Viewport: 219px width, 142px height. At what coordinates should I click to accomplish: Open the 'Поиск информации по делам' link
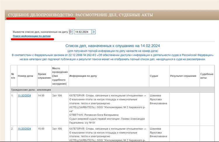point(32,36)
